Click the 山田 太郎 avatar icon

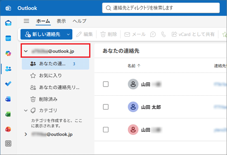[x=133, y=107]
